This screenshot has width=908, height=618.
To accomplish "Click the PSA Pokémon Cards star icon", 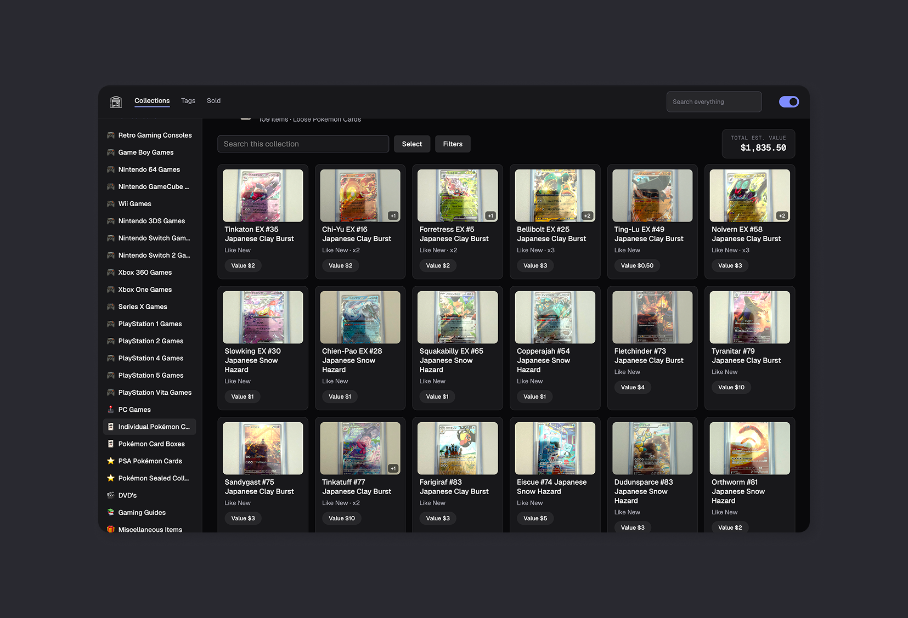I will [x=111, y=461].
